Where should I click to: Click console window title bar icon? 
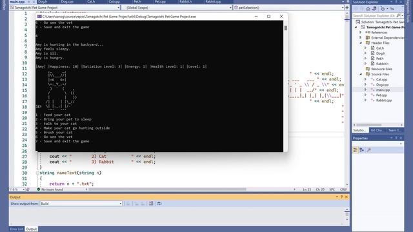coord(39,16)
